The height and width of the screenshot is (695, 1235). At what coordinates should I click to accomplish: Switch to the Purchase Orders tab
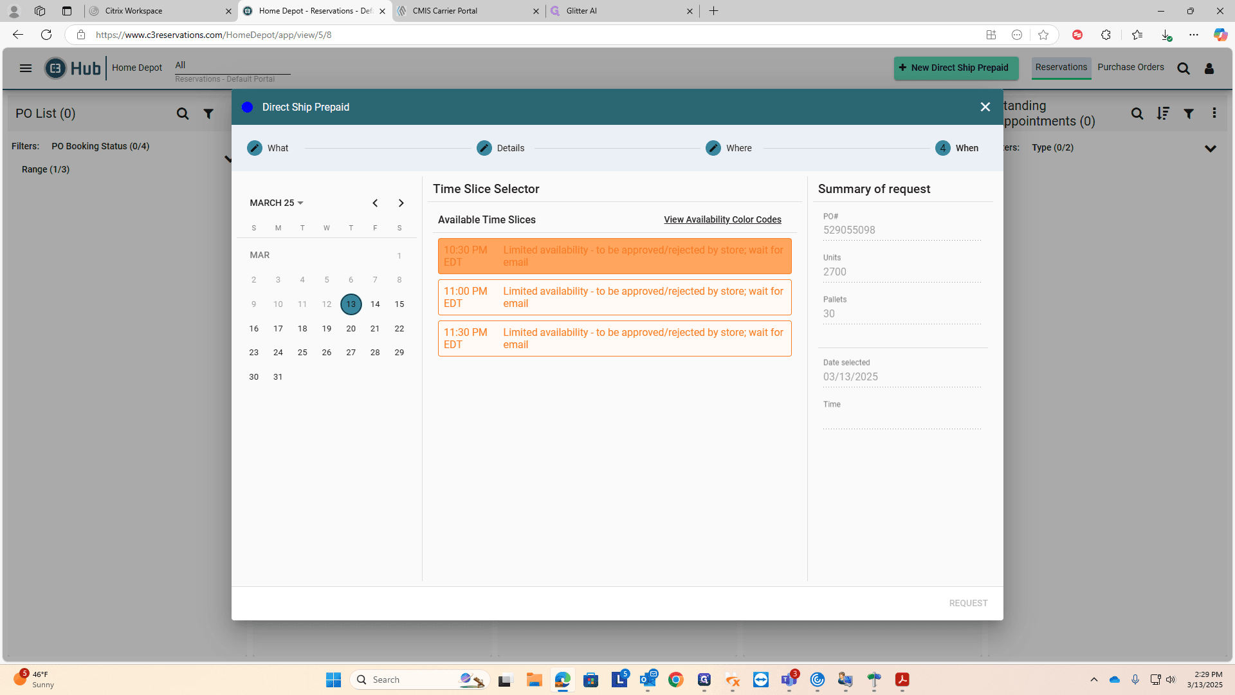1131,67
